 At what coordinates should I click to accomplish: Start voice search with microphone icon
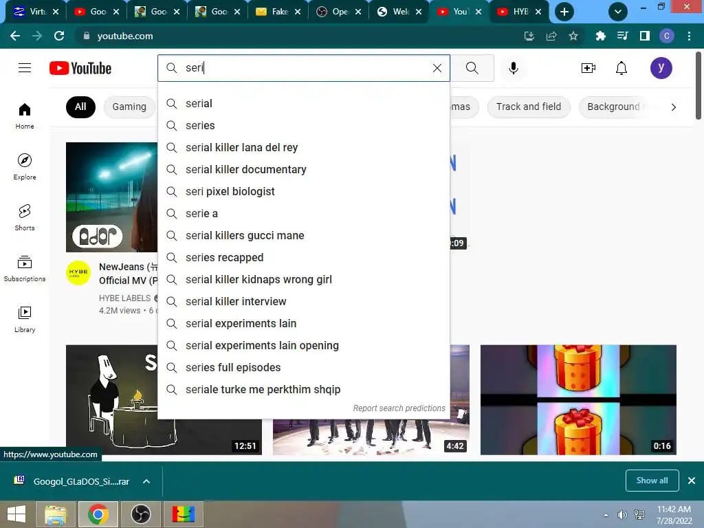[x=513, y=68]
